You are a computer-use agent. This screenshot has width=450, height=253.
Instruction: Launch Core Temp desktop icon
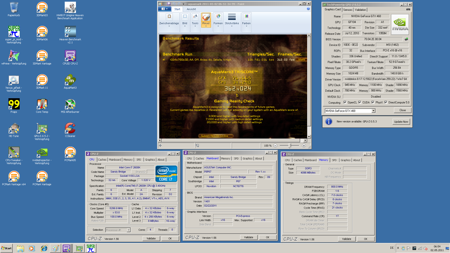(42, 106)
